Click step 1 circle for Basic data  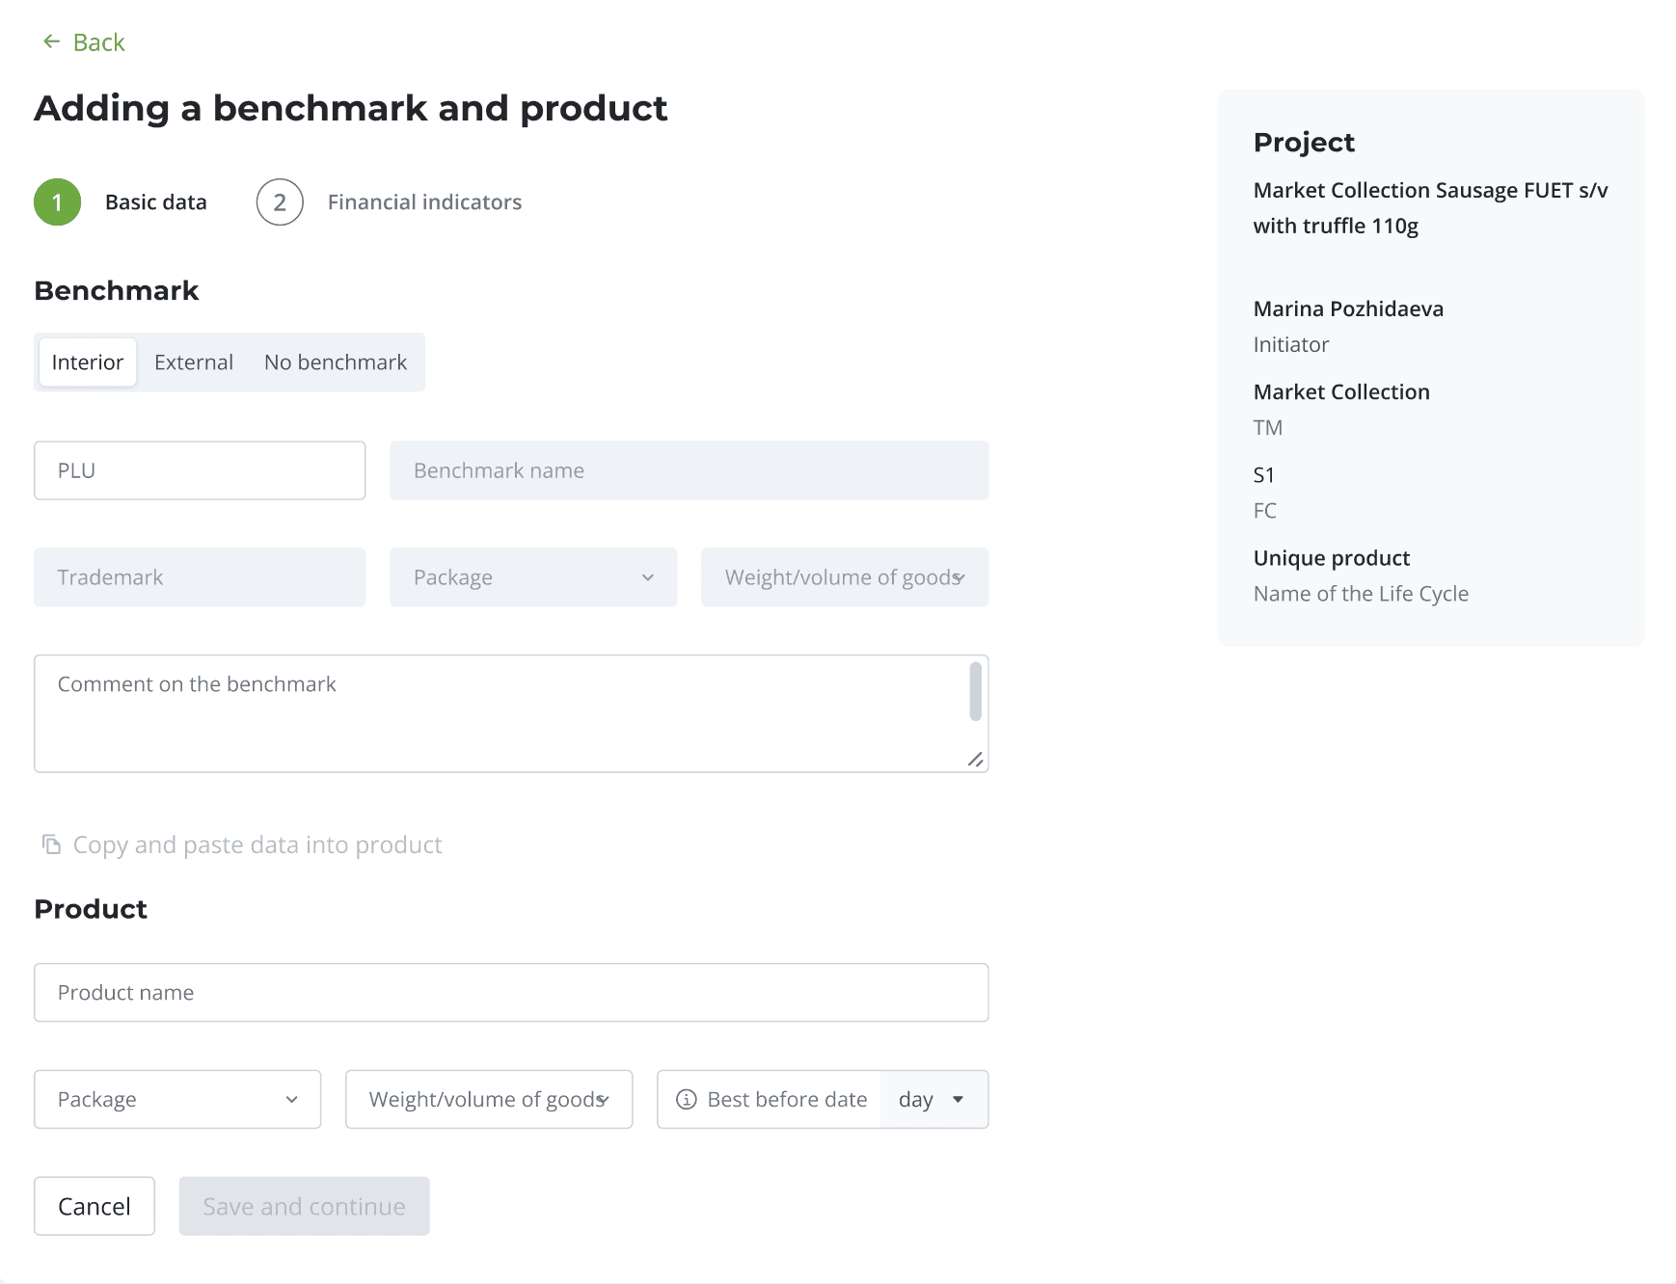pyautogui.click(x=58, y=202)
